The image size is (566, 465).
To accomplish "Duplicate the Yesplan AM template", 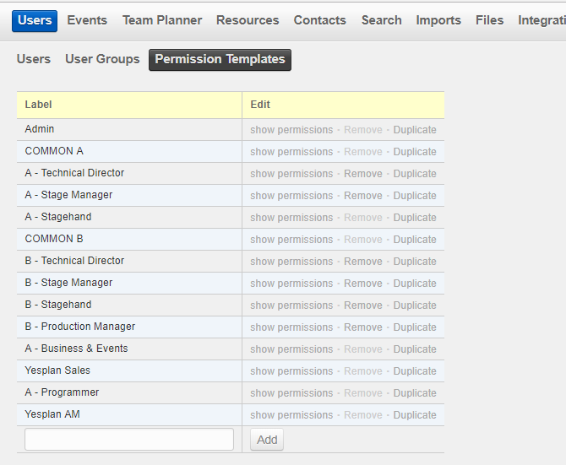I will tap(415, 415).
